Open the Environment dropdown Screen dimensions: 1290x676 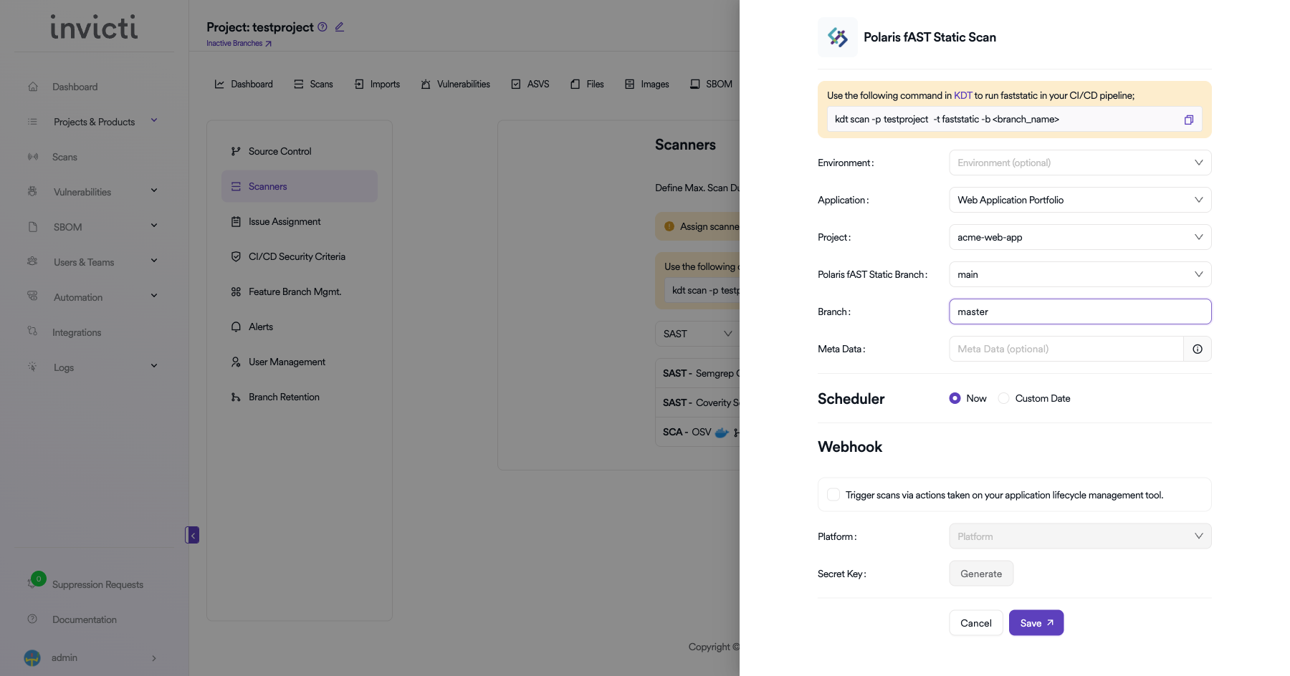[1079, 163]
